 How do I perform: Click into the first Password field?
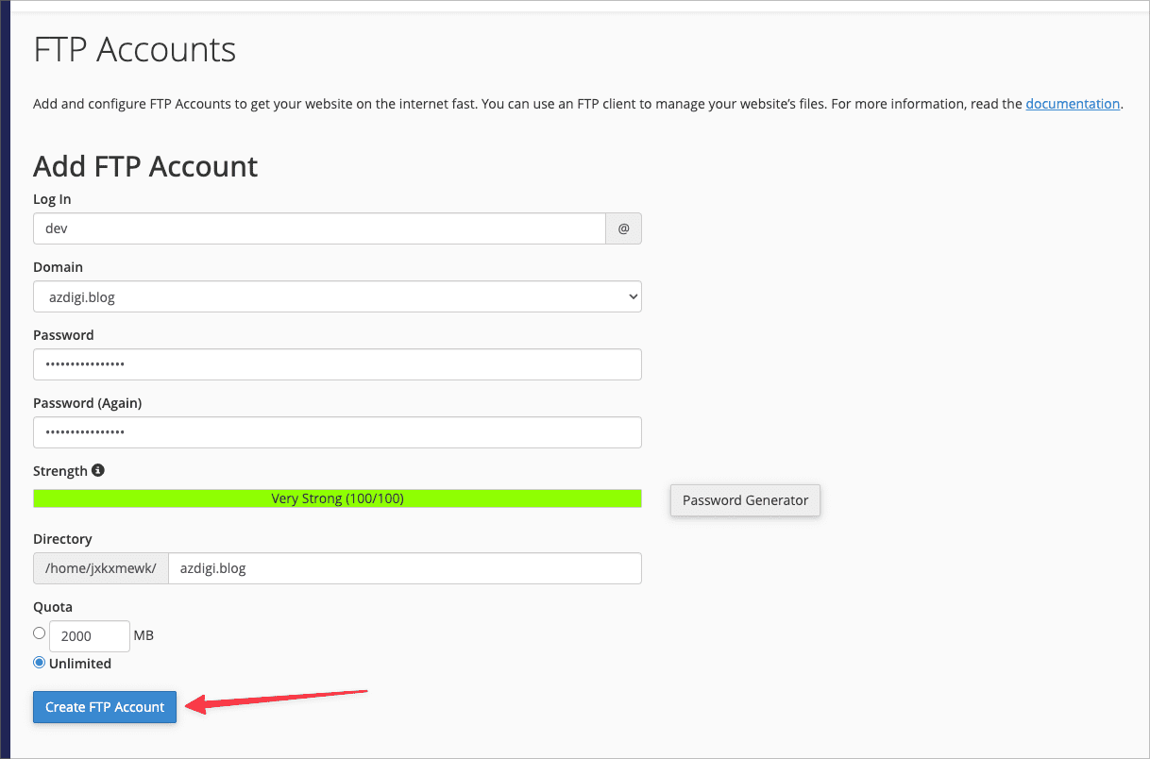(x=337, y=364)
